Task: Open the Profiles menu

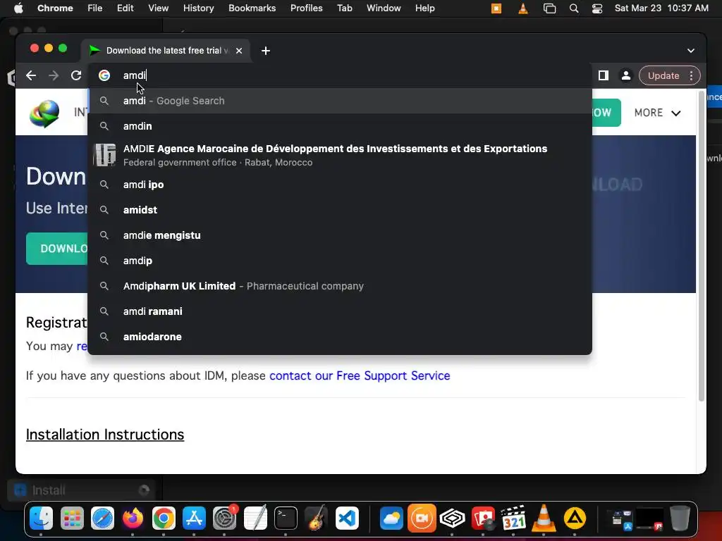Action: click(x=306, y=8)
